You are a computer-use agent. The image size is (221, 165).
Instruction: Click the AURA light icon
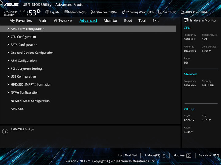point(183,12)
